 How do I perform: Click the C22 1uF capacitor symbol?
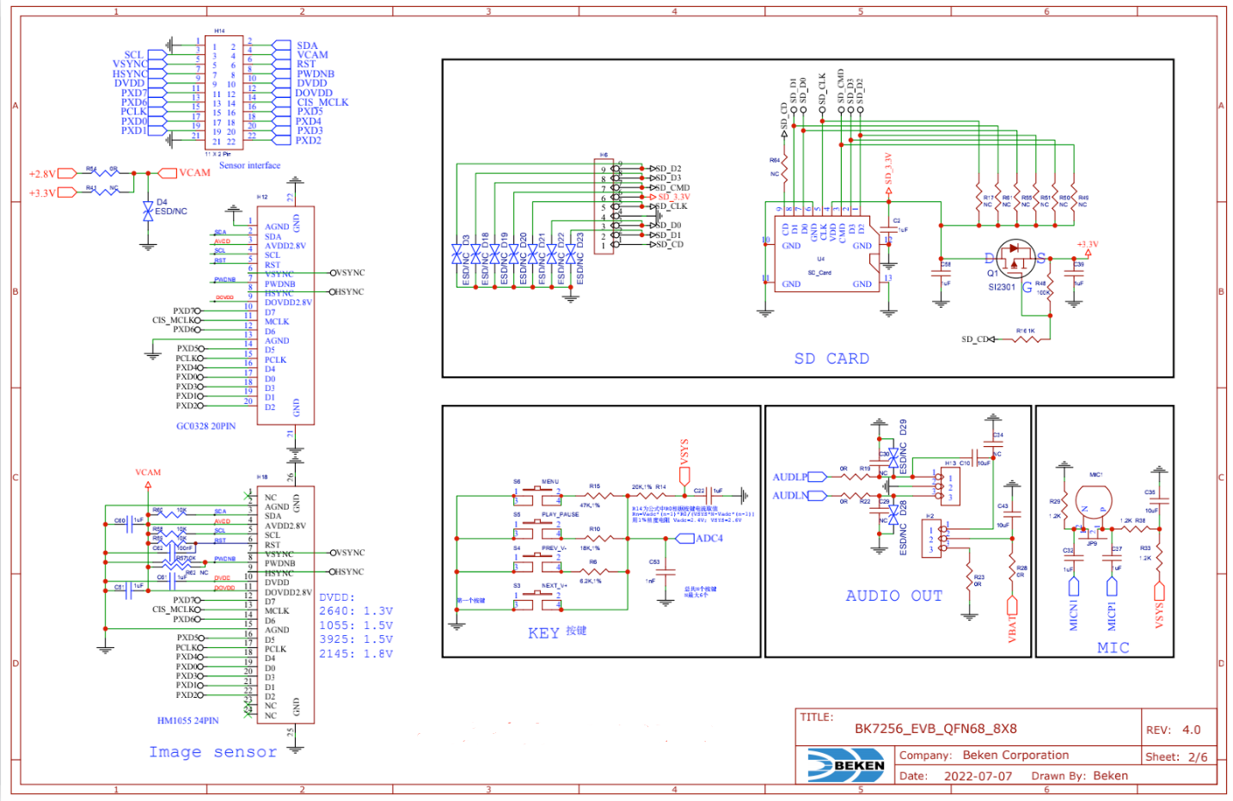coord(710,496)
